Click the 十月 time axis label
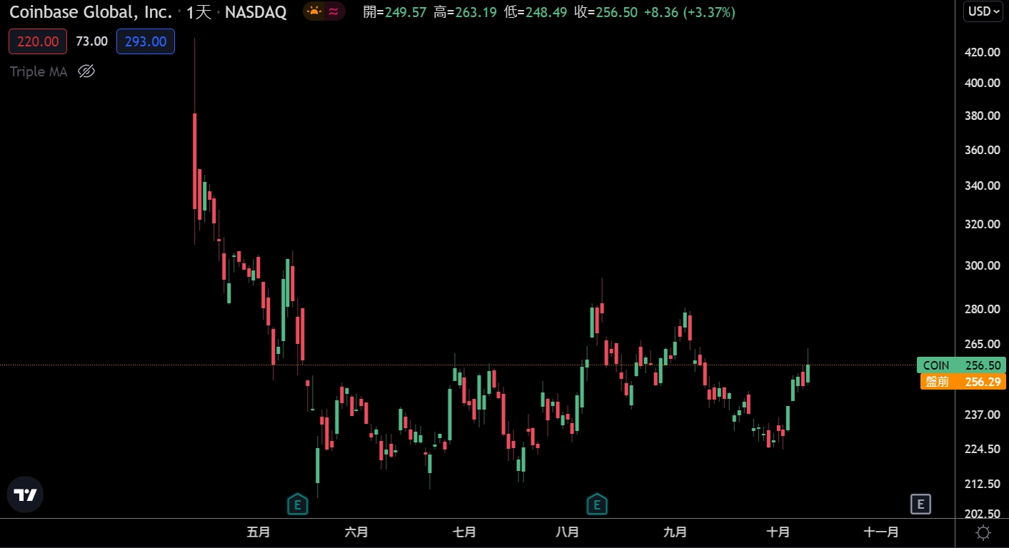Viewport: 1009px width, 548px height. point(778,532)
